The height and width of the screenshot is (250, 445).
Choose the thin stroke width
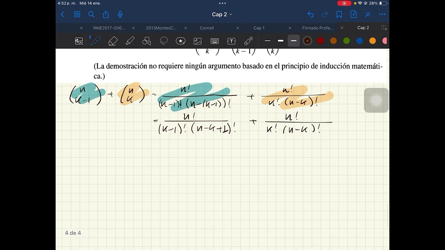coord(267,41)
